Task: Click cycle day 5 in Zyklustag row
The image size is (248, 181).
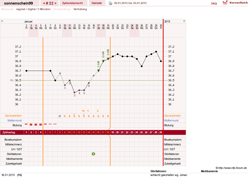Action: (46, 132)
